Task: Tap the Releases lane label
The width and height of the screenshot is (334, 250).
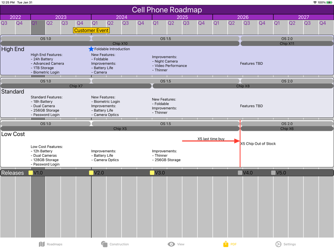Action: tap(13, 173)
